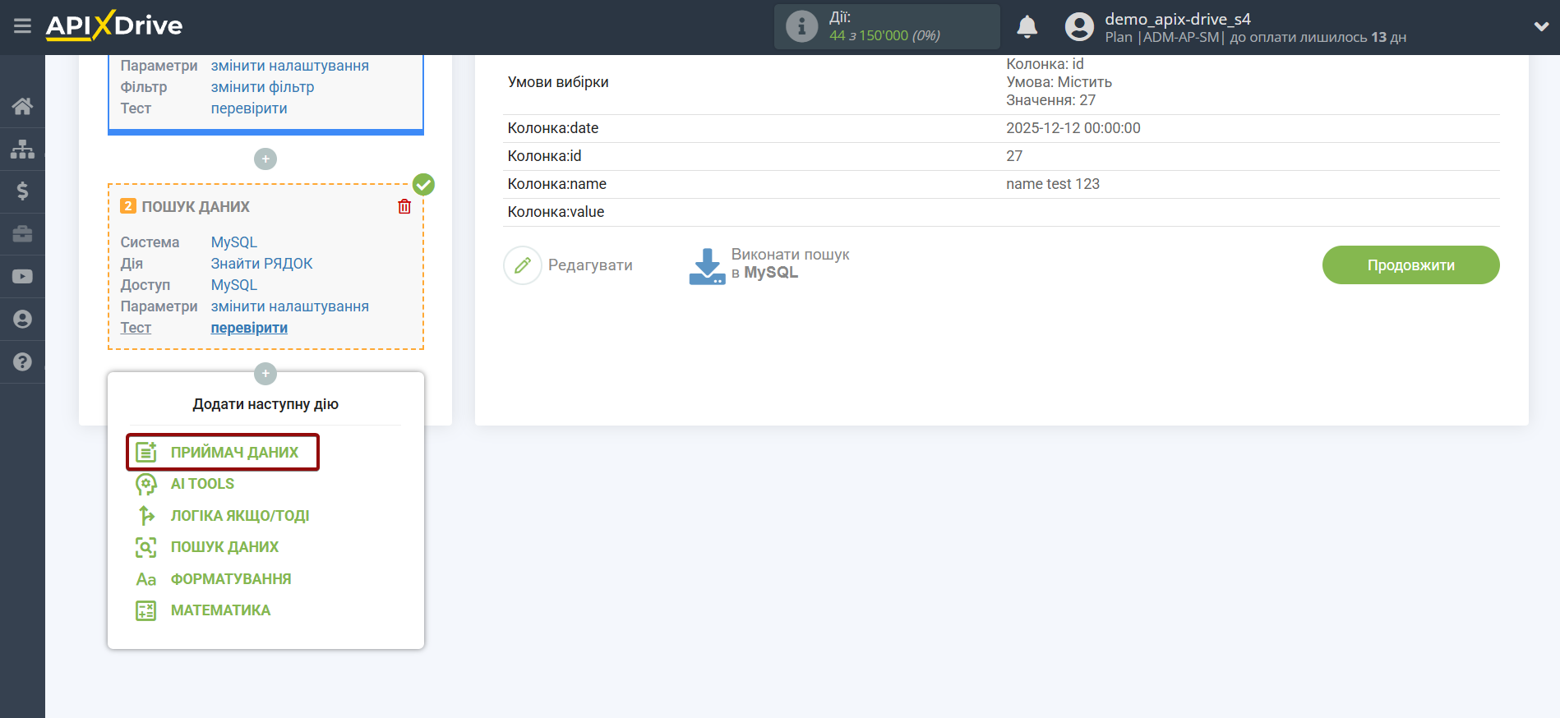Open briefcase icon in sidebar

click(22, 234)
